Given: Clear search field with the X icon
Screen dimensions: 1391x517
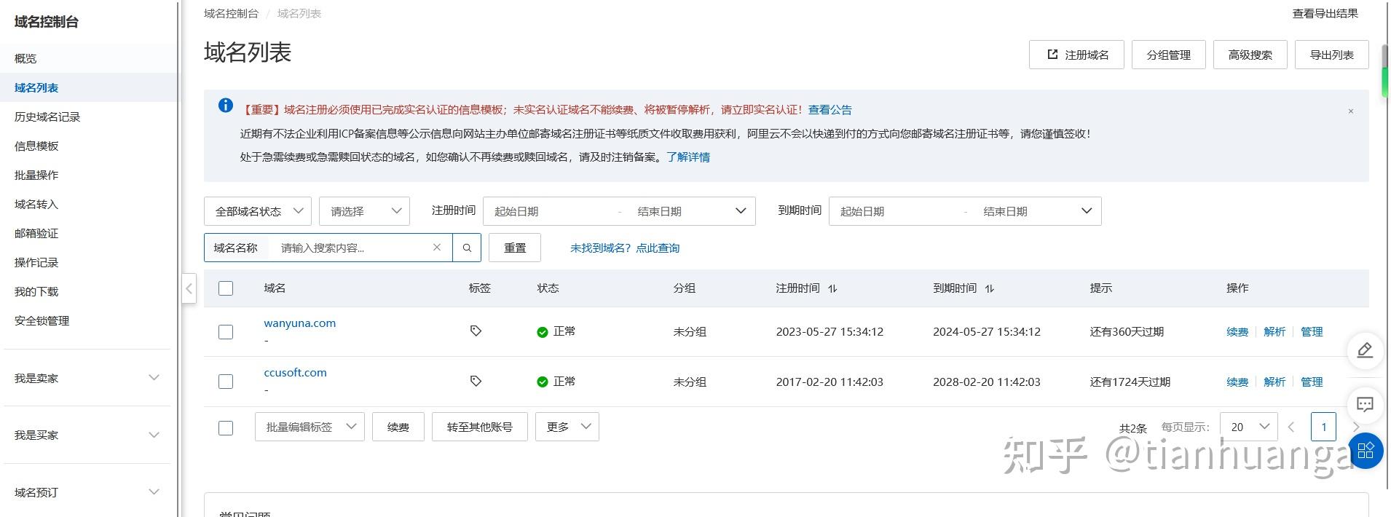Looking at the screenshot, I should [437, 248].
